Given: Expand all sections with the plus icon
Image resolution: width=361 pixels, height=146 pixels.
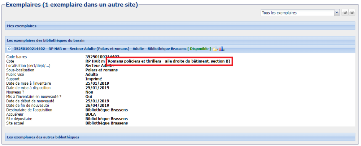Looking at the screenshot, I should coord(352,13).
